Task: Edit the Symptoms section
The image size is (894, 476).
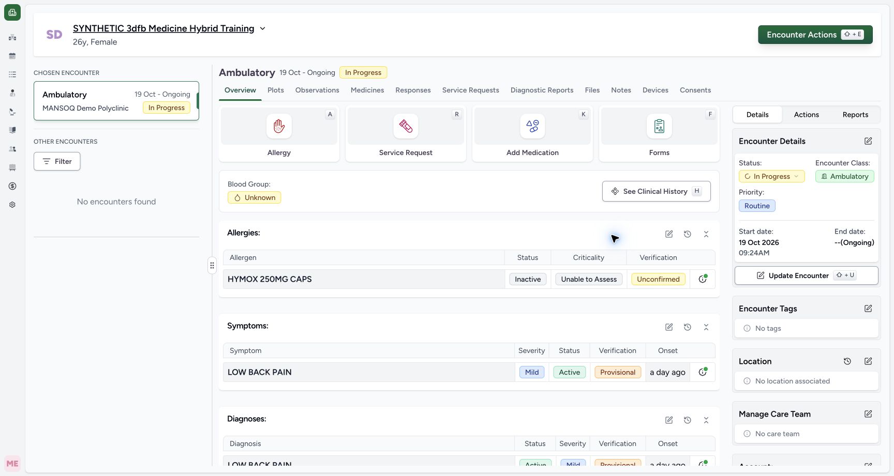Action: click(x=669, y=327)
